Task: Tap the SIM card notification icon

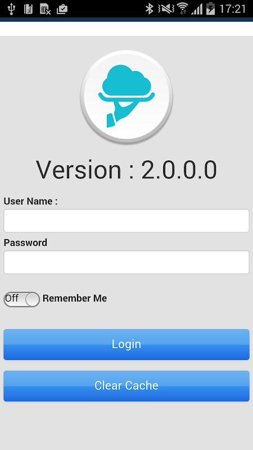Action: 28,9
